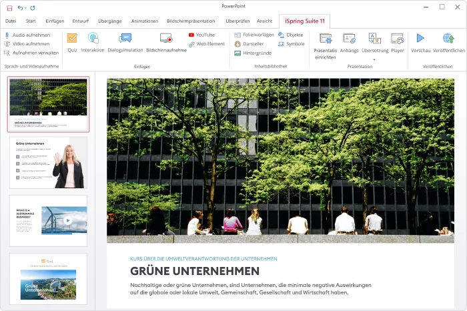
Task: Open Aufnahmen verwalten
Action: click(x=31, y=53)
